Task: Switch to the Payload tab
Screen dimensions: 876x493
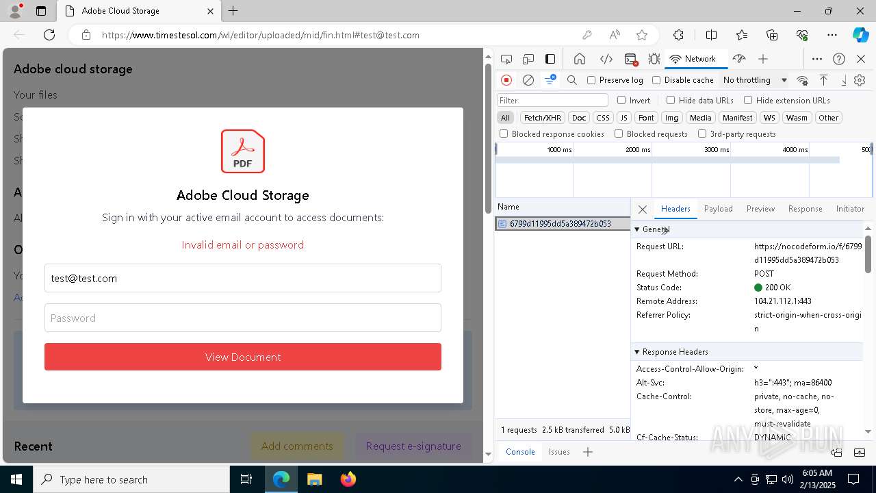Action: pos(718,209)
